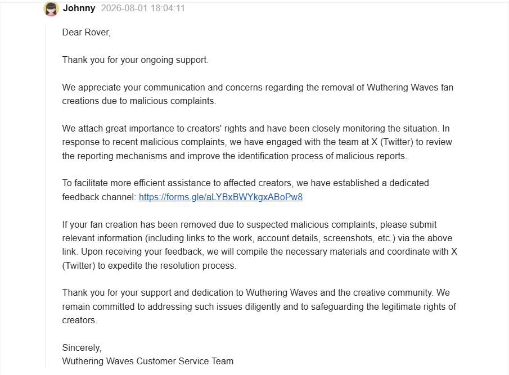
Task: Click the line starting 'relevant information (including links'
Action: click(257, 238)
